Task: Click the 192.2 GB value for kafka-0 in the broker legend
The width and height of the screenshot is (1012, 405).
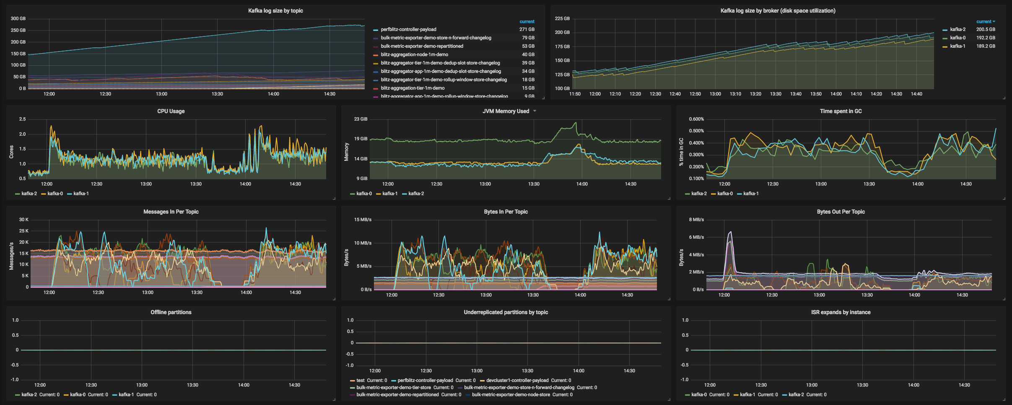Action: 986,38
